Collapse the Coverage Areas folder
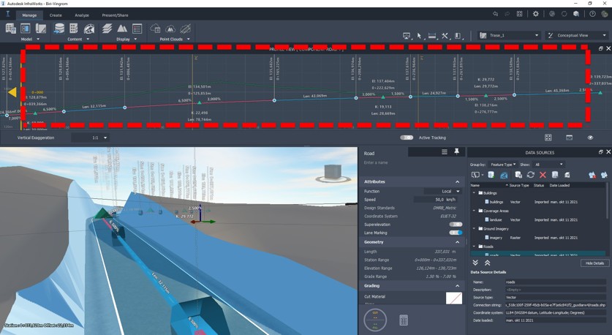The height and width of the screenshot is (335, 612). tap(475, 211)
